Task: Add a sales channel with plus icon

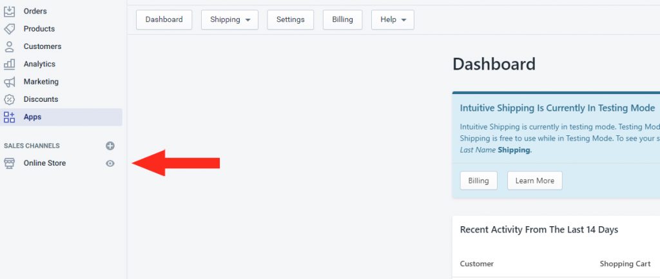Action: coord(110,146)
